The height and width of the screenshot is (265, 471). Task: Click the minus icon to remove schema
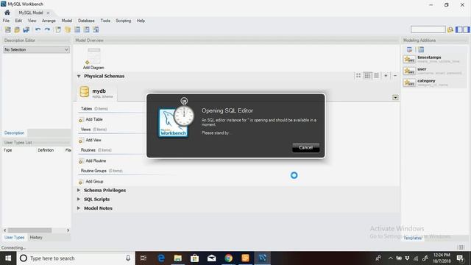[395, 76]
